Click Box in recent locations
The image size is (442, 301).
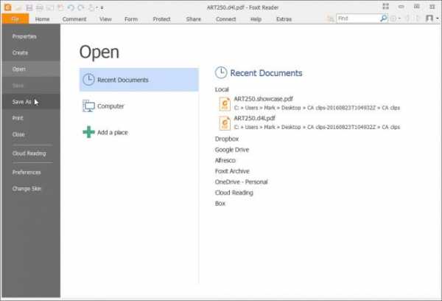[x=220, y=204]
